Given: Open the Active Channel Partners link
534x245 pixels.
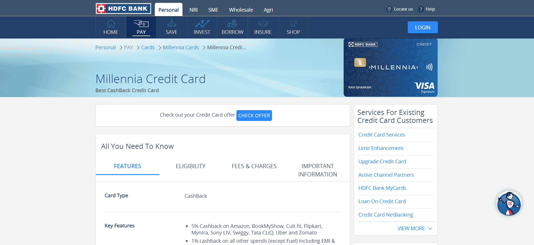Looking at the screenshot, I should pos(386,175).
